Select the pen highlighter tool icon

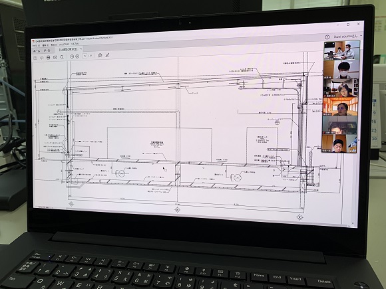(107, 55)
